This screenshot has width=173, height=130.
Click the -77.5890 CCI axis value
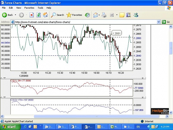tap(138, 88)
